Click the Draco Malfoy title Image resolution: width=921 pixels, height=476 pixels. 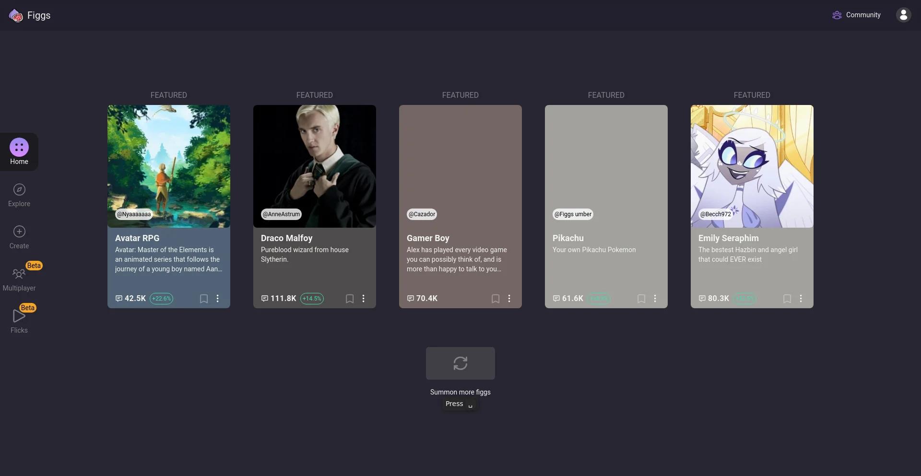[286, 238]
